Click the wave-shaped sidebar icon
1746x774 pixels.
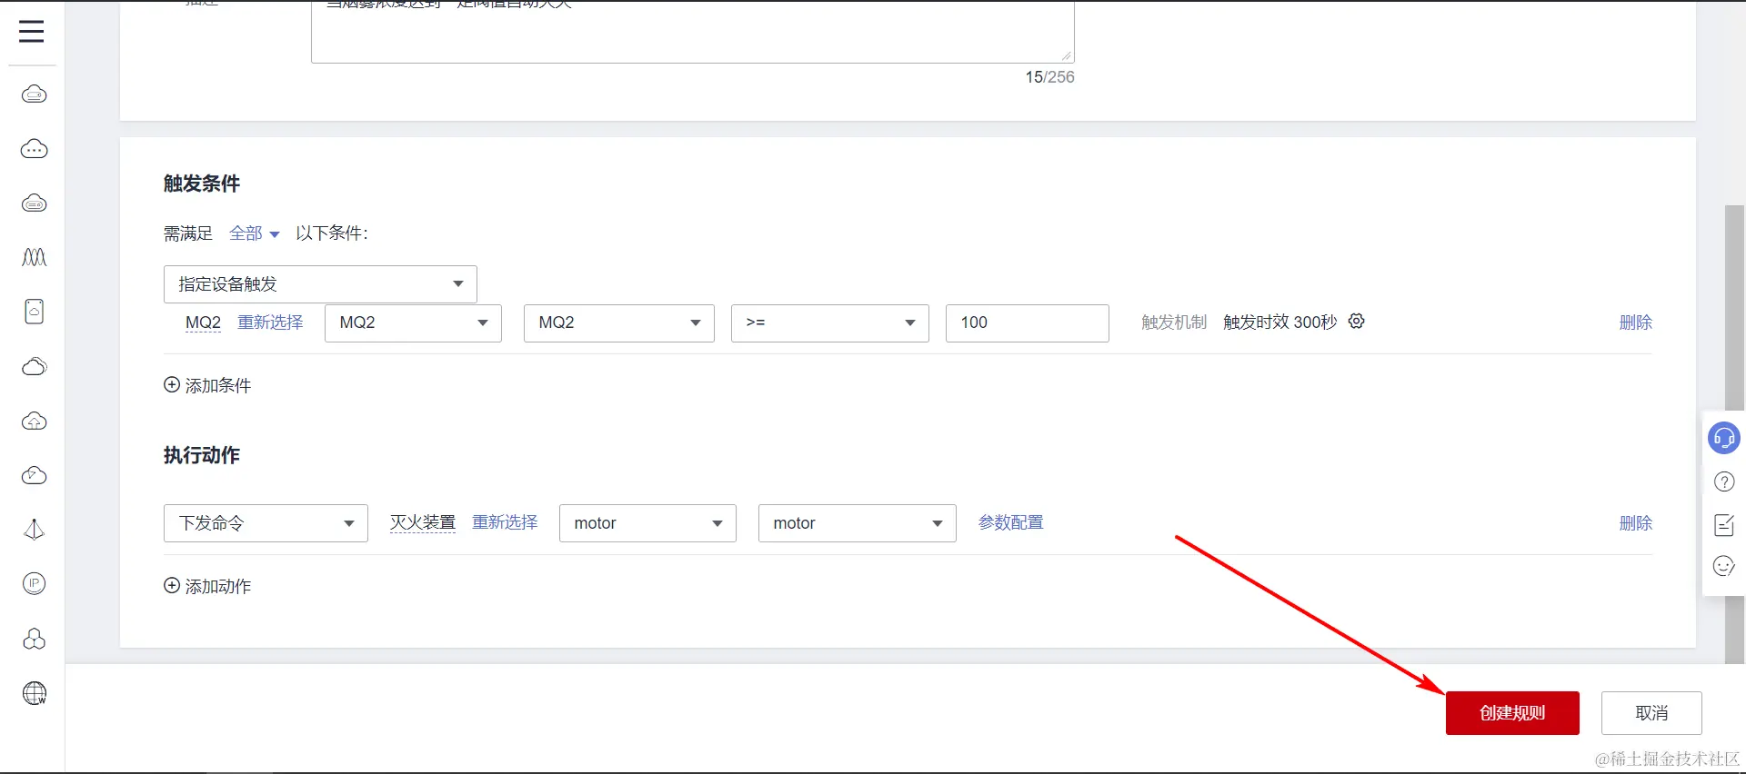(x=34, y=257)
